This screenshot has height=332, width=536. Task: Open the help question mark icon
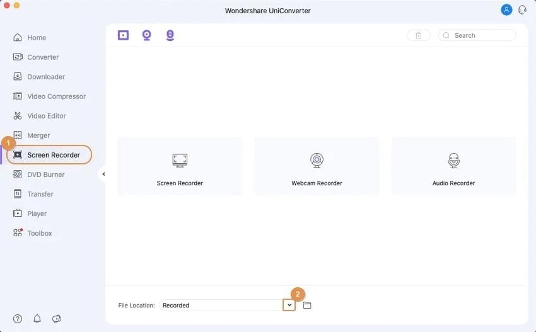[x=18, y=319]
